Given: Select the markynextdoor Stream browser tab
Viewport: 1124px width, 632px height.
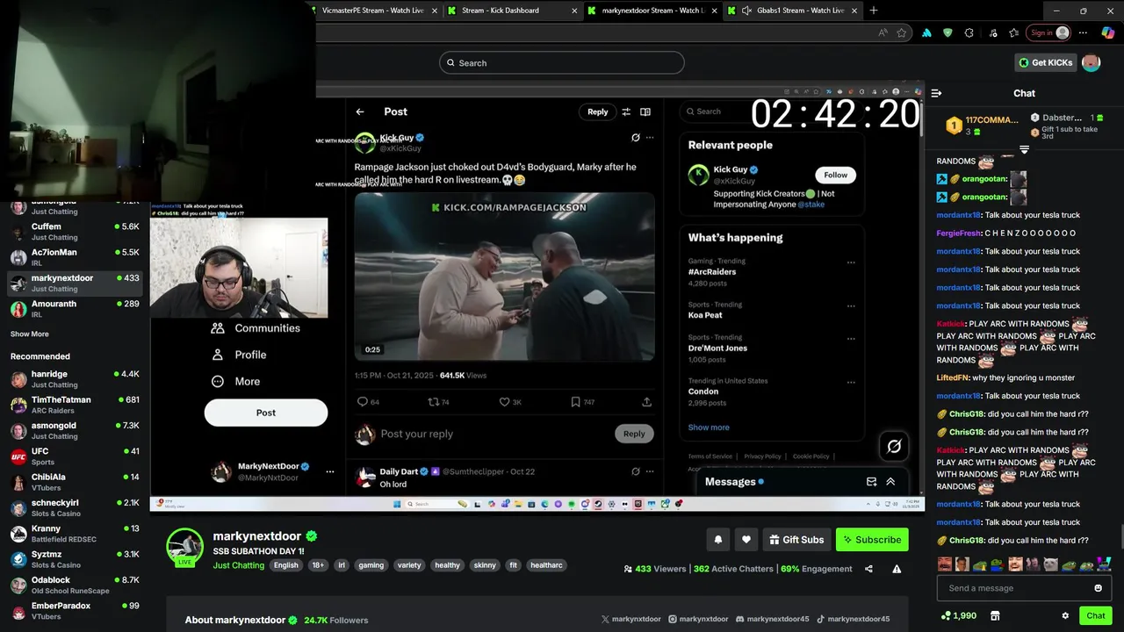Looking at the screenshot, I should [650, 11].
